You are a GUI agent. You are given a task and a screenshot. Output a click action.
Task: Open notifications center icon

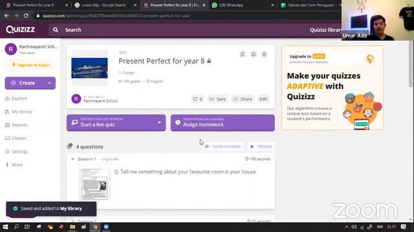point(404,227)
